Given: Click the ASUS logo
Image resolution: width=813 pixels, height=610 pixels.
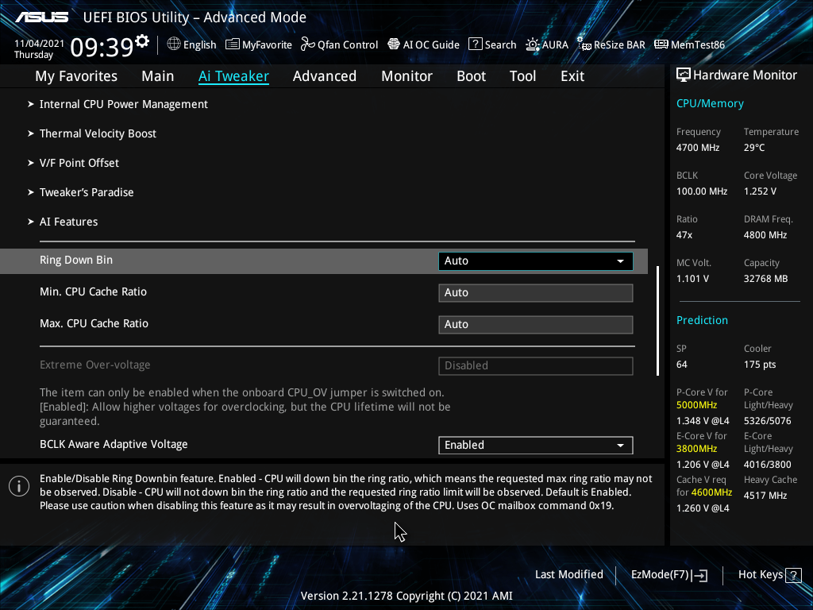Looking at the screenshot, I should point(41,17).
